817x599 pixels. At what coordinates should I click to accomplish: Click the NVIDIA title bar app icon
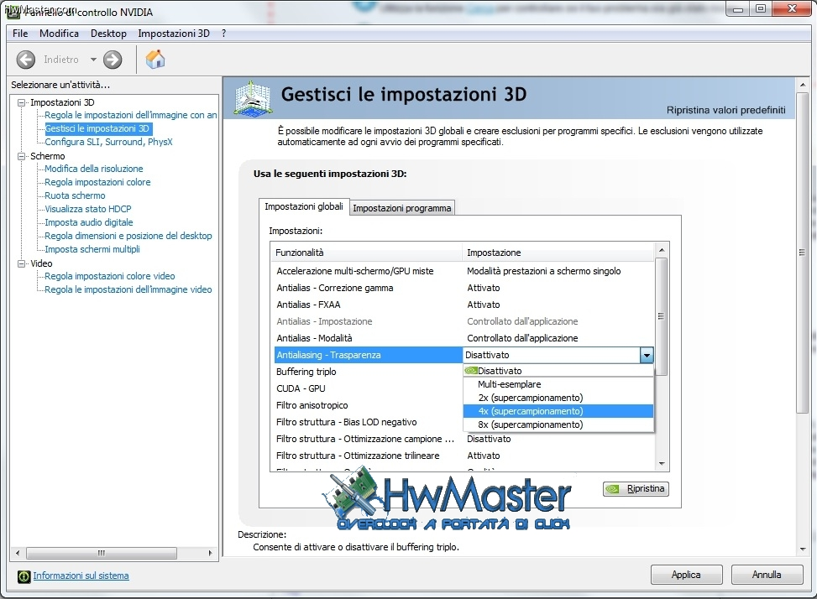(x=13, y=12)
